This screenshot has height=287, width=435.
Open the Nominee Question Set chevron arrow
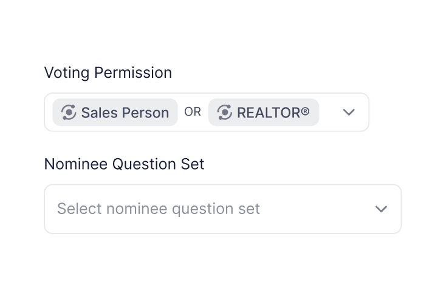[381, 209]
